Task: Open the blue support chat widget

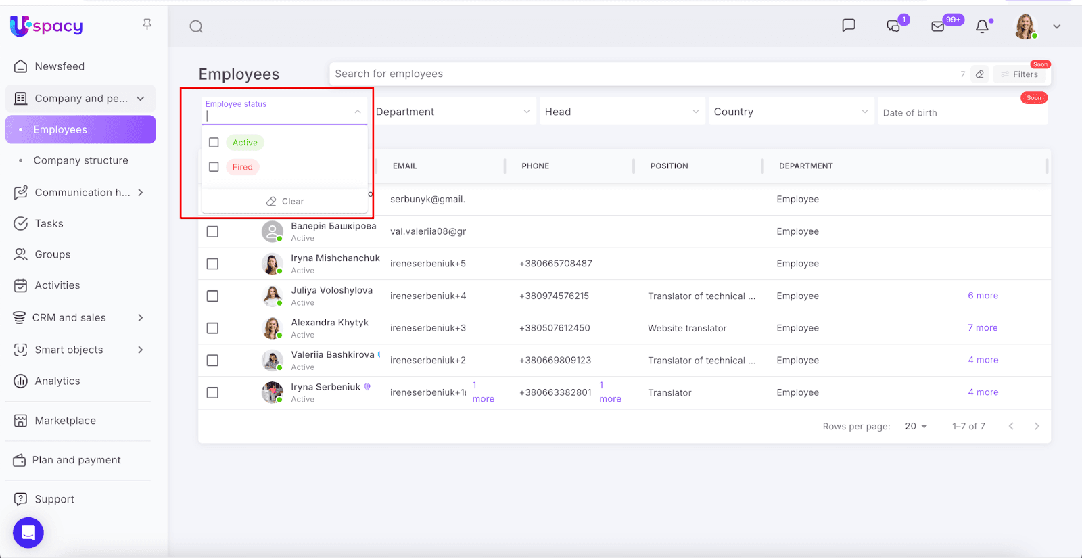Action: point(28,533)
